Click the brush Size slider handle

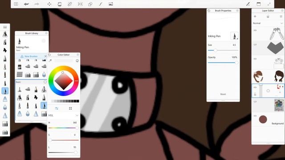point(215,50)
